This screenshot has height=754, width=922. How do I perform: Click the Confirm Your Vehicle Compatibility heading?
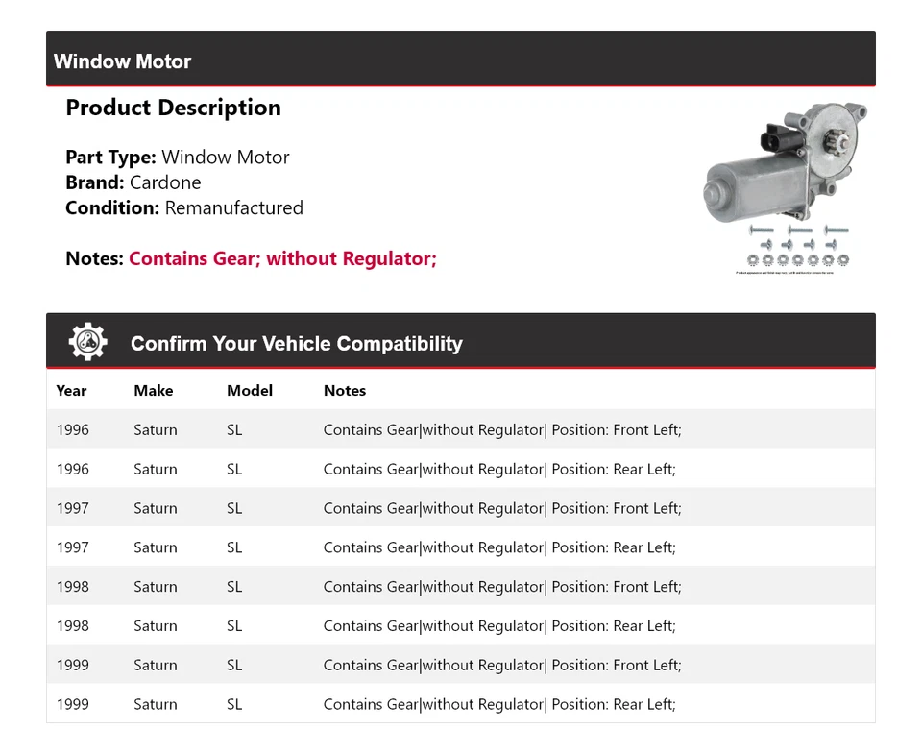(x=296, y=344)
